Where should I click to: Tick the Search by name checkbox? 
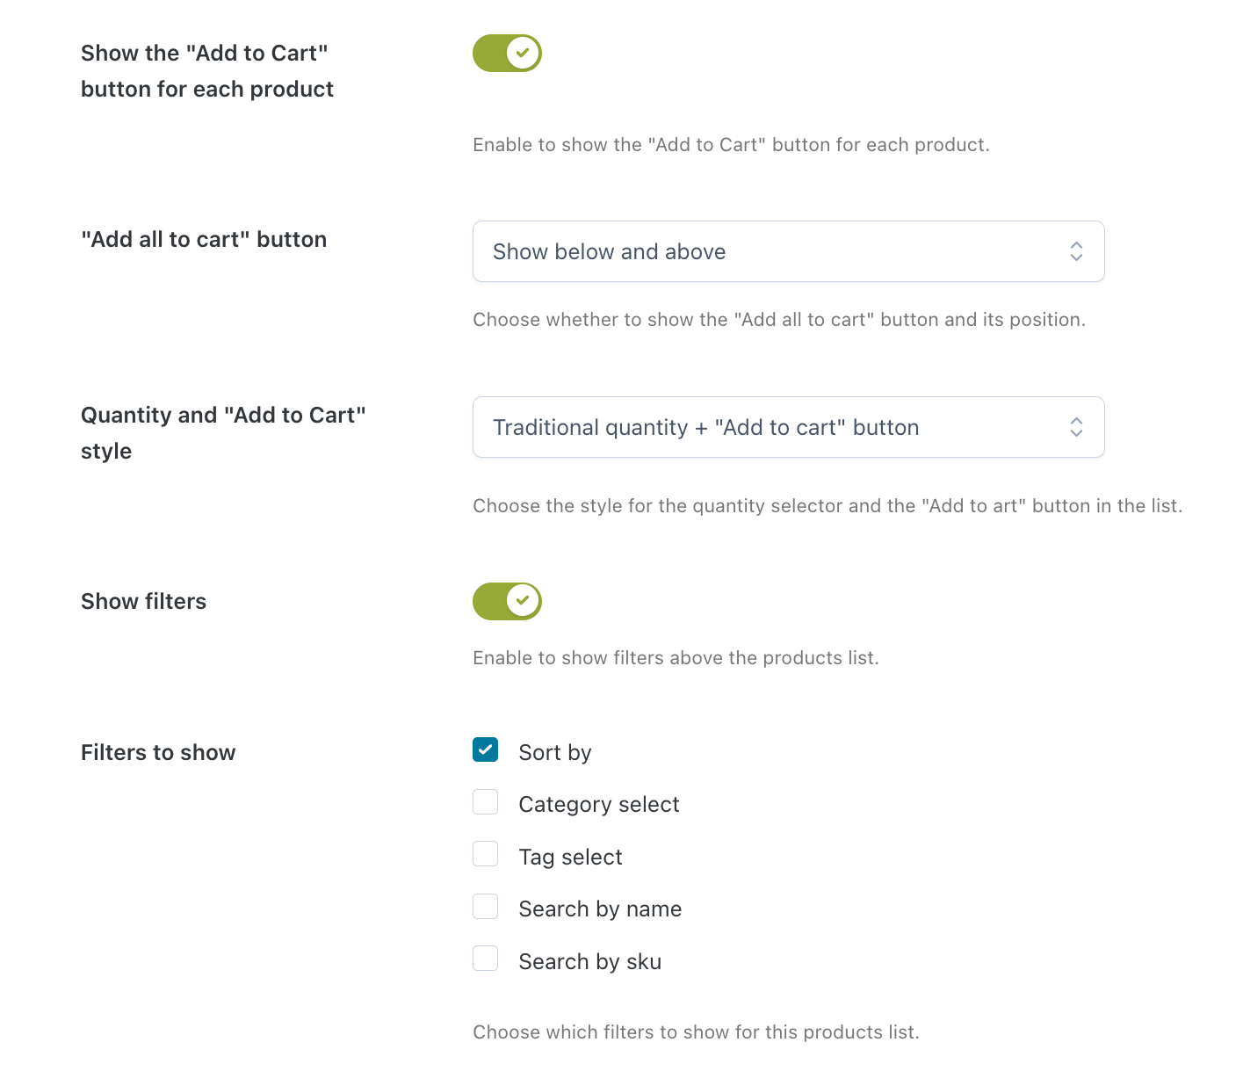pos(485,906)
